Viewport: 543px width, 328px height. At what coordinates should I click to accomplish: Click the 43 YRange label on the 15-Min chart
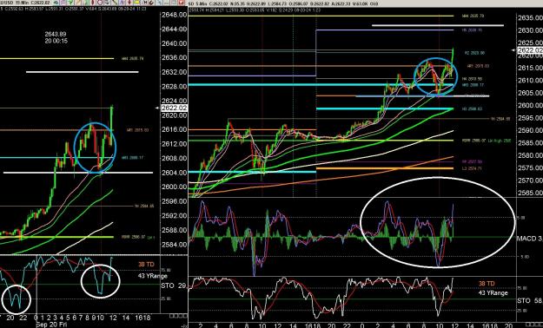coord(152,276)
